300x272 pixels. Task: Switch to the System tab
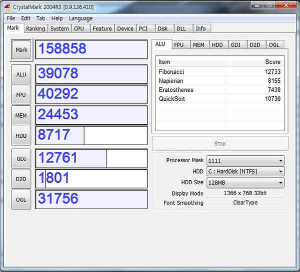coord(59,28)
